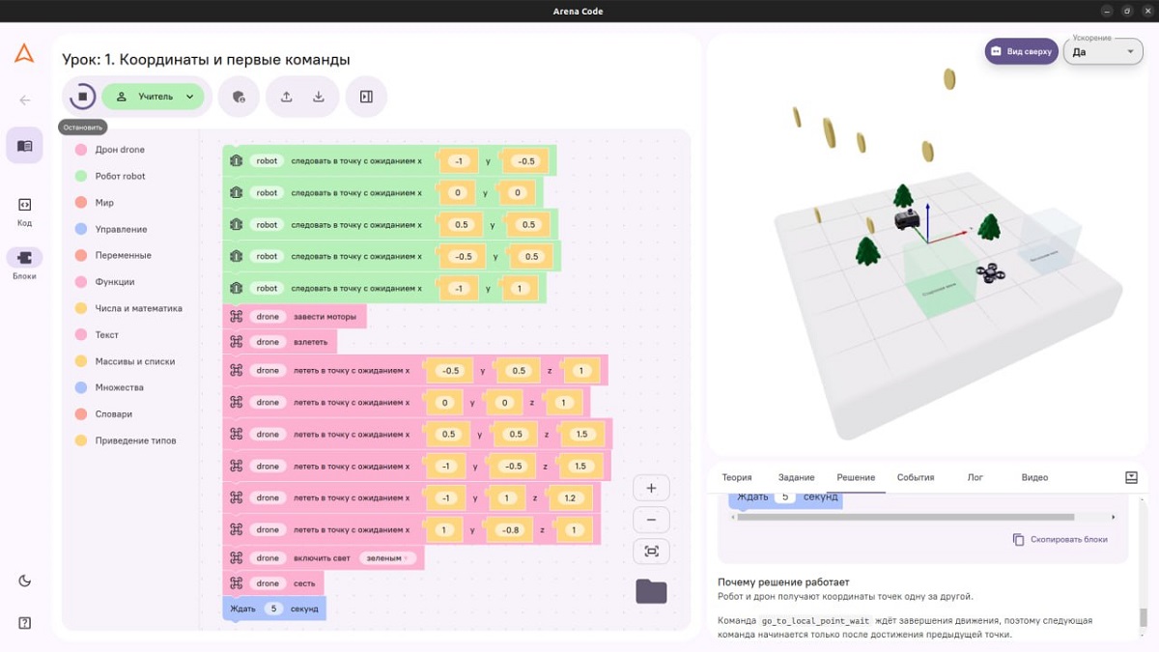Zoom out the block workspace with minus
Viewport: 1159px width, 652px height.
coord(651,520)
